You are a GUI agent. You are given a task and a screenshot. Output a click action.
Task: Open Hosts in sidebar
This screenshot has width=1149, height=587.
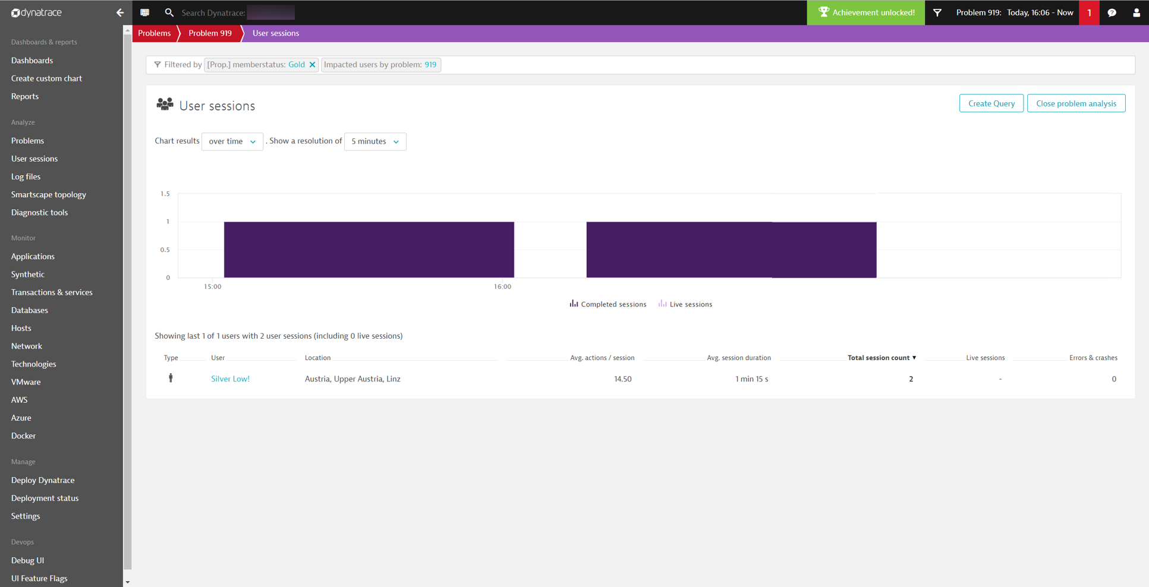click(x=21, y=328)
